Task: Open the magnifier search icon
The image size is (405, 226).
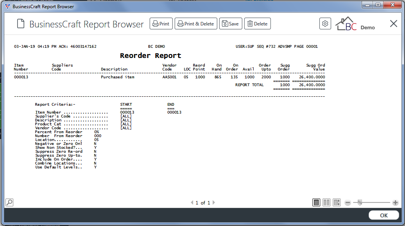Action: pyautogui.click(x=9, y=202)
